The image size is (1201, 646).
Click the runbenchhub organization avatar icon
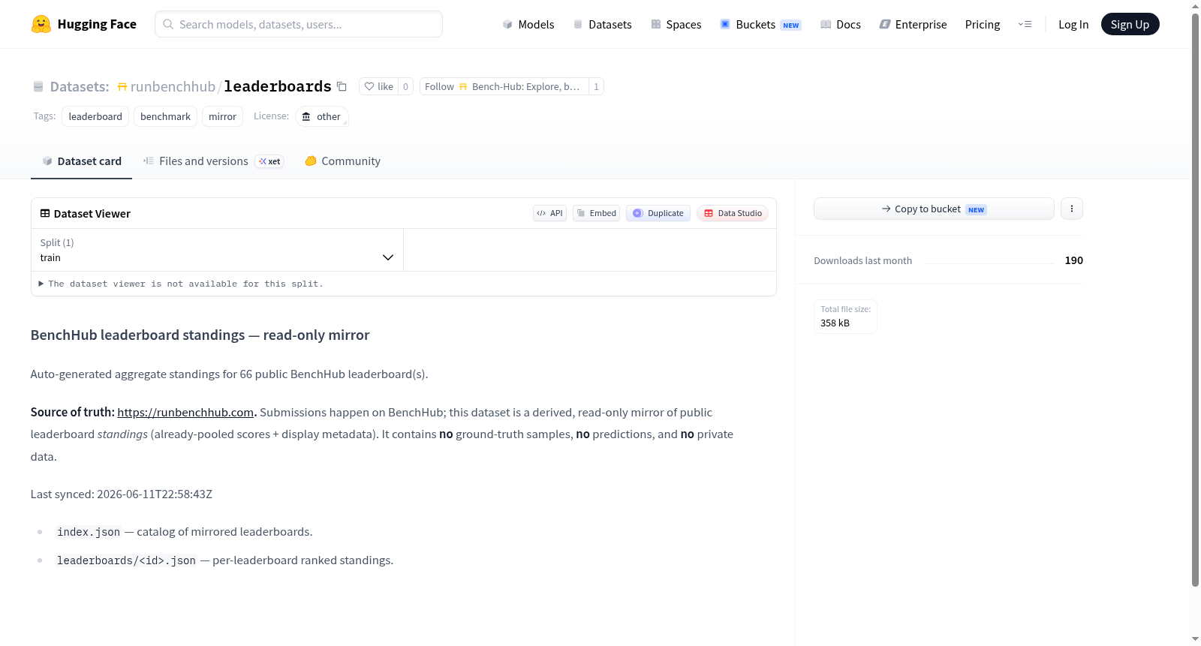click(x=122, y=87)
